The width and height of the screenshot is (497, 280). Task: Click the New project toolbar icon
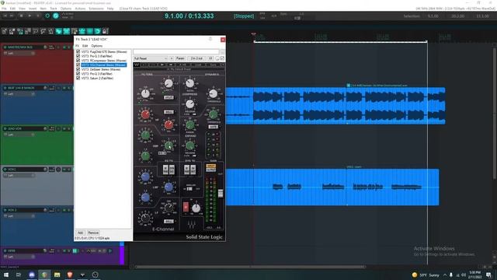click(x=5, y=31)
